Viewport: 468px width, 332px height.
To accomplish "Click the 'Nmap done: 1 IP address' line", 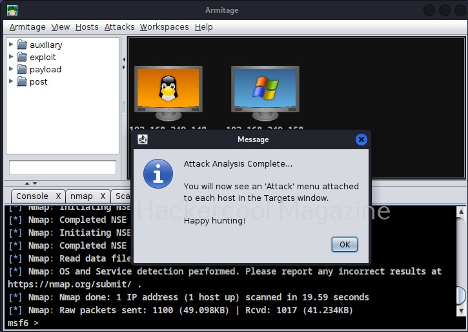I will [x=188, y=297].
